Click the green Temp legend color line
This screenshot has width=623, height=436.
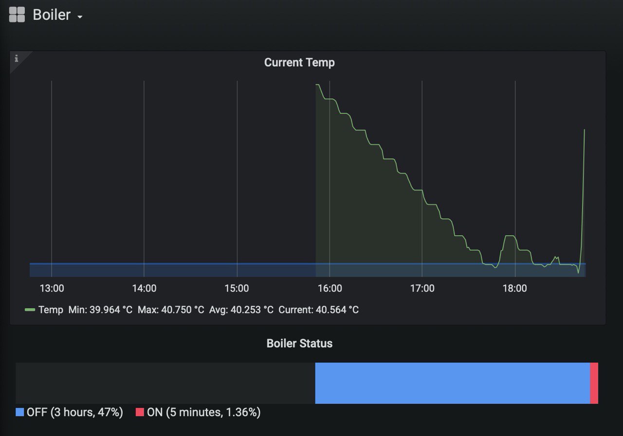[30, 310]
